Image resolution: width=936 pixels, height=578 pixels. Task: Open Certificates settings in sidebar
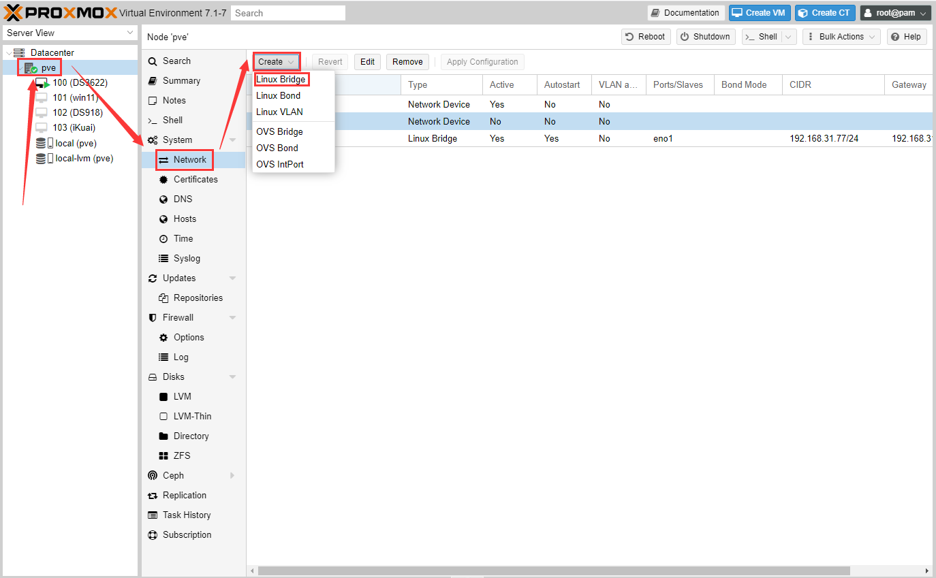195,179
